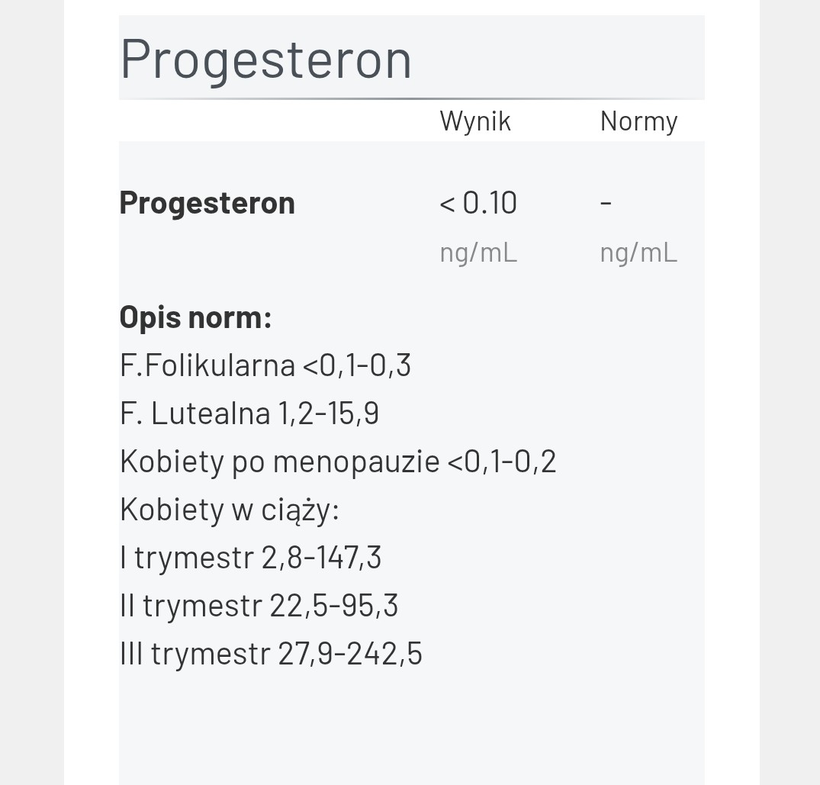Select the F.Folikularna <0,1-0,3 line

[x=265, y=365]
